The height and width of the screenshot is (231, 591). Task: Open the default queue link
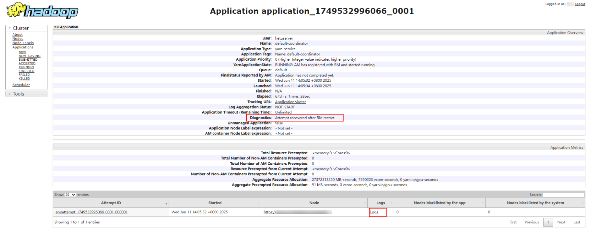281,70
